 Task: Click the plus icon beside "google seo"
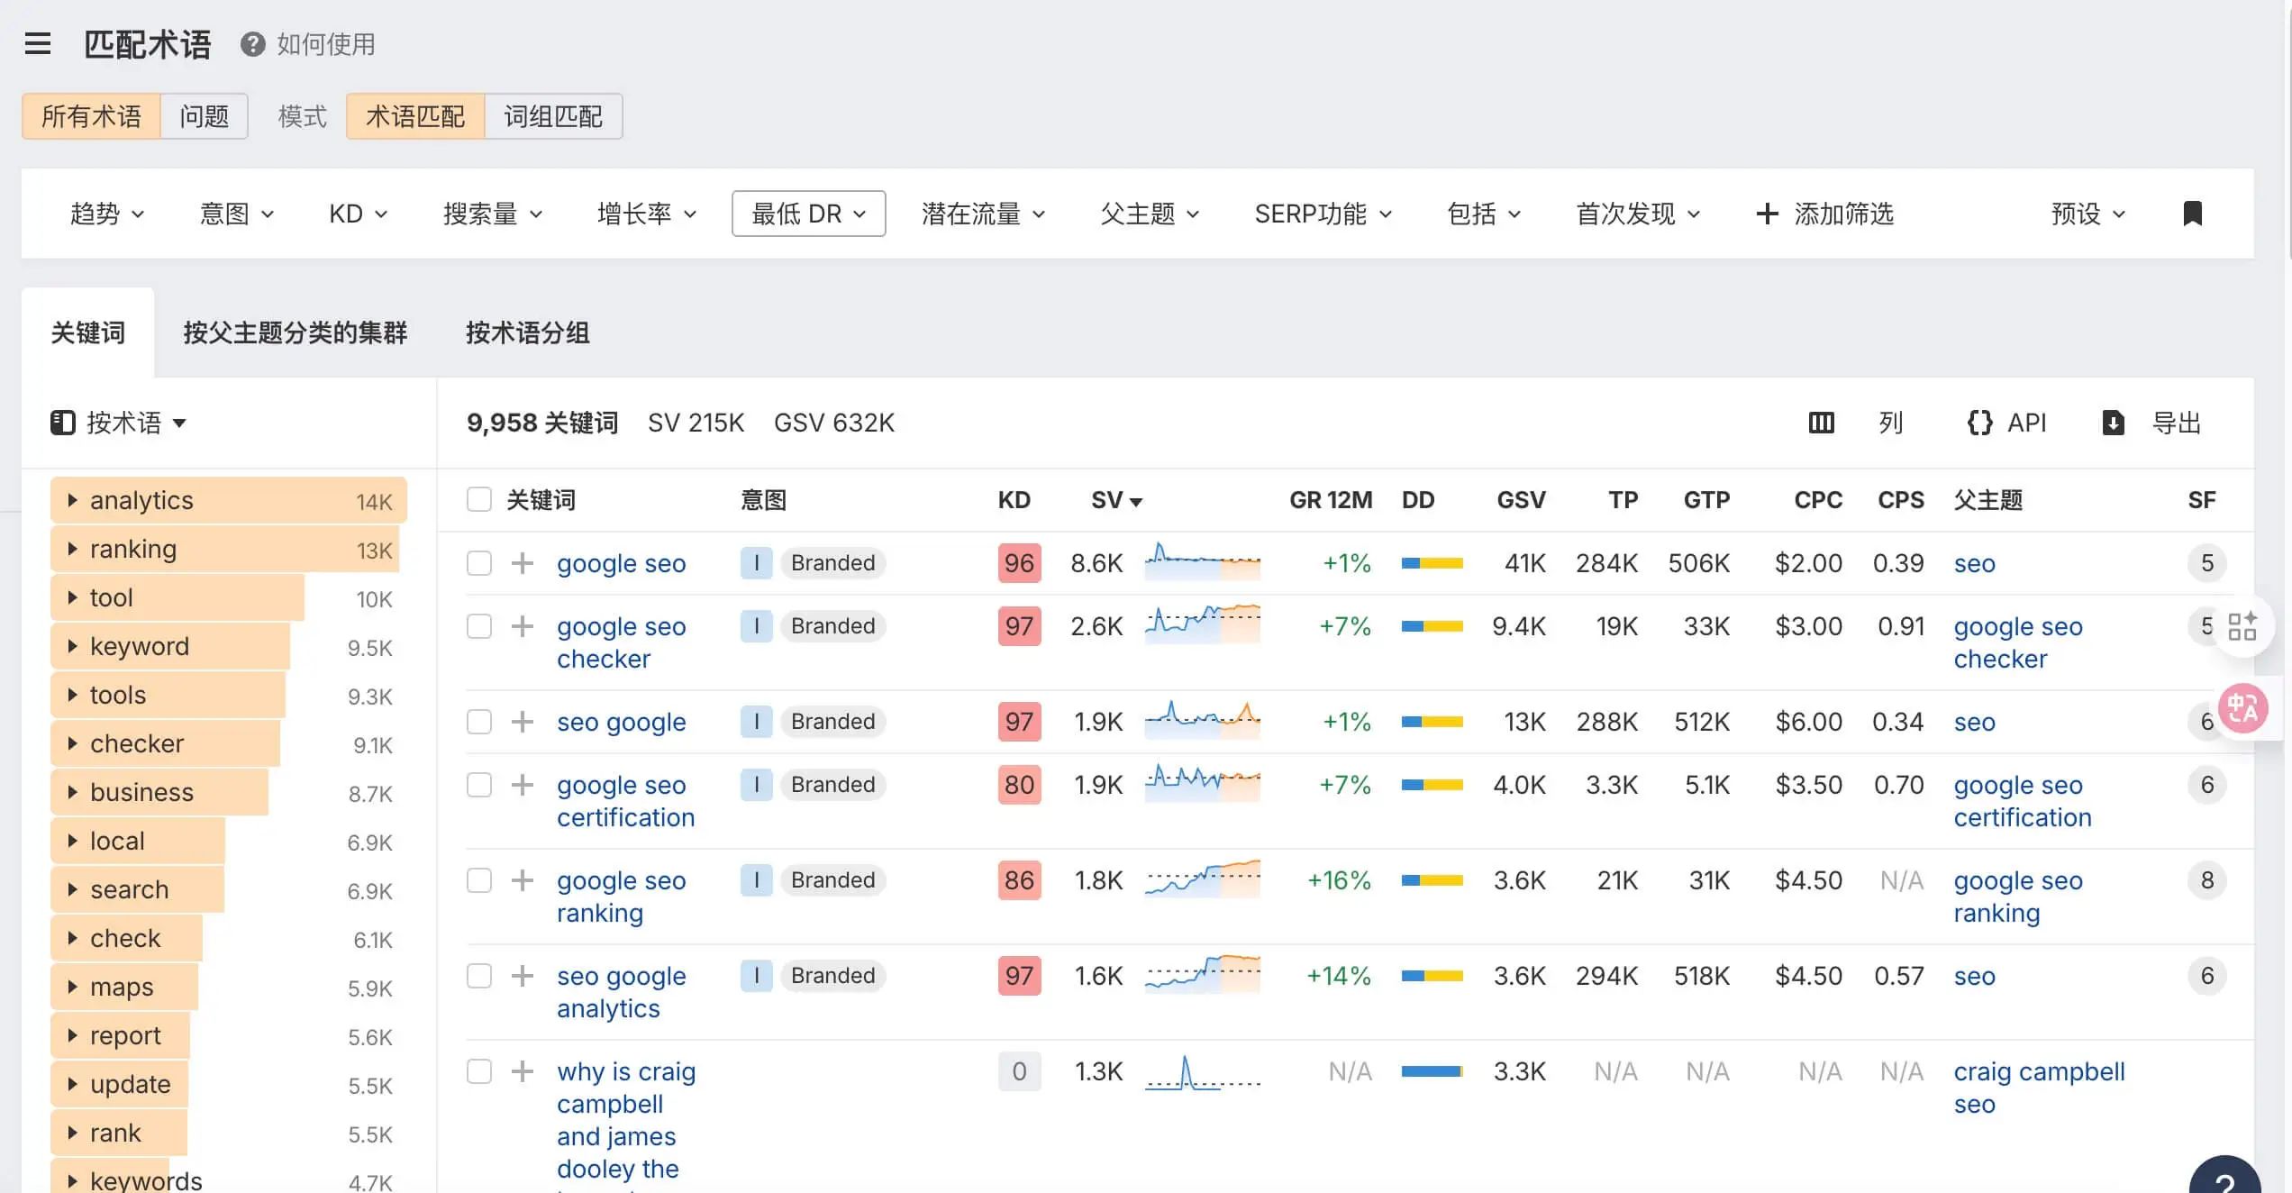[x=522, y=562]
